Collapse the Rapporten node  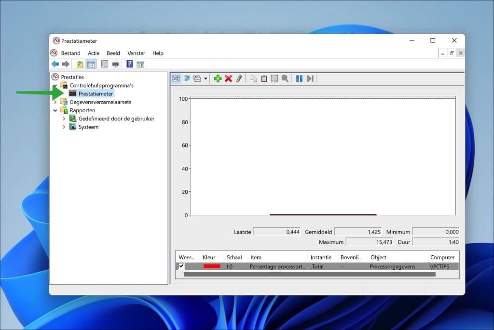pos(55,110)
